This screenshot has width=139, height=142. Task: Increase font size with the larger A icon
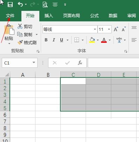tap(116, 29)
